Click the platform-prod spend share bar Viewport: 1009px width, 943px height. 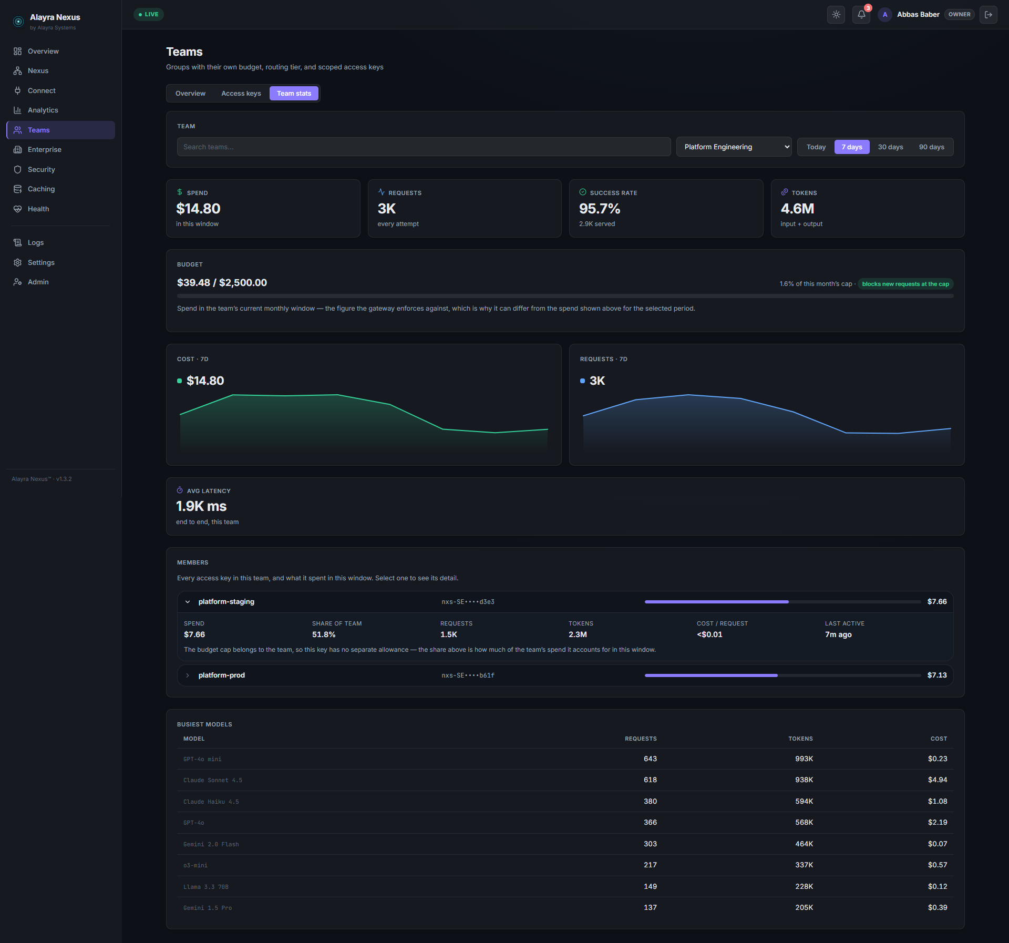(x=783, y=675)
